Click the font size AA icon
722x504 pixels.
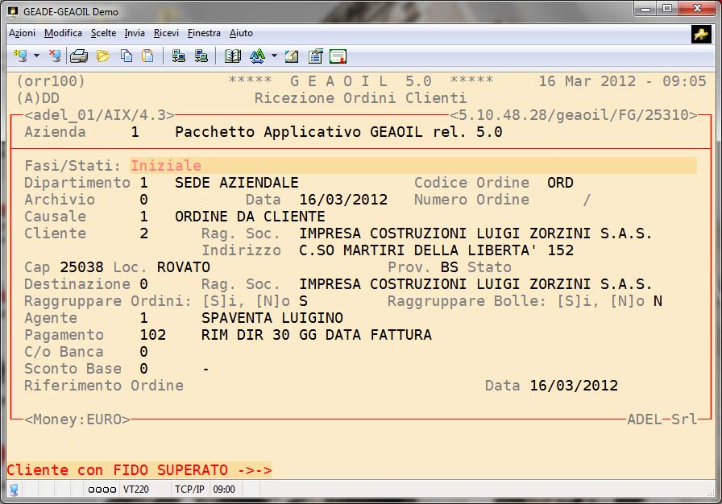257,56
